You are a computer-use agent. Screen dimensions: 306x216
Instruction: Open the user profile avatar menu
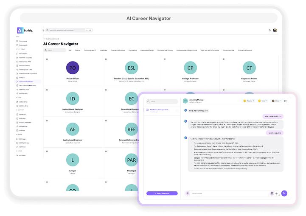pos(275,30)
